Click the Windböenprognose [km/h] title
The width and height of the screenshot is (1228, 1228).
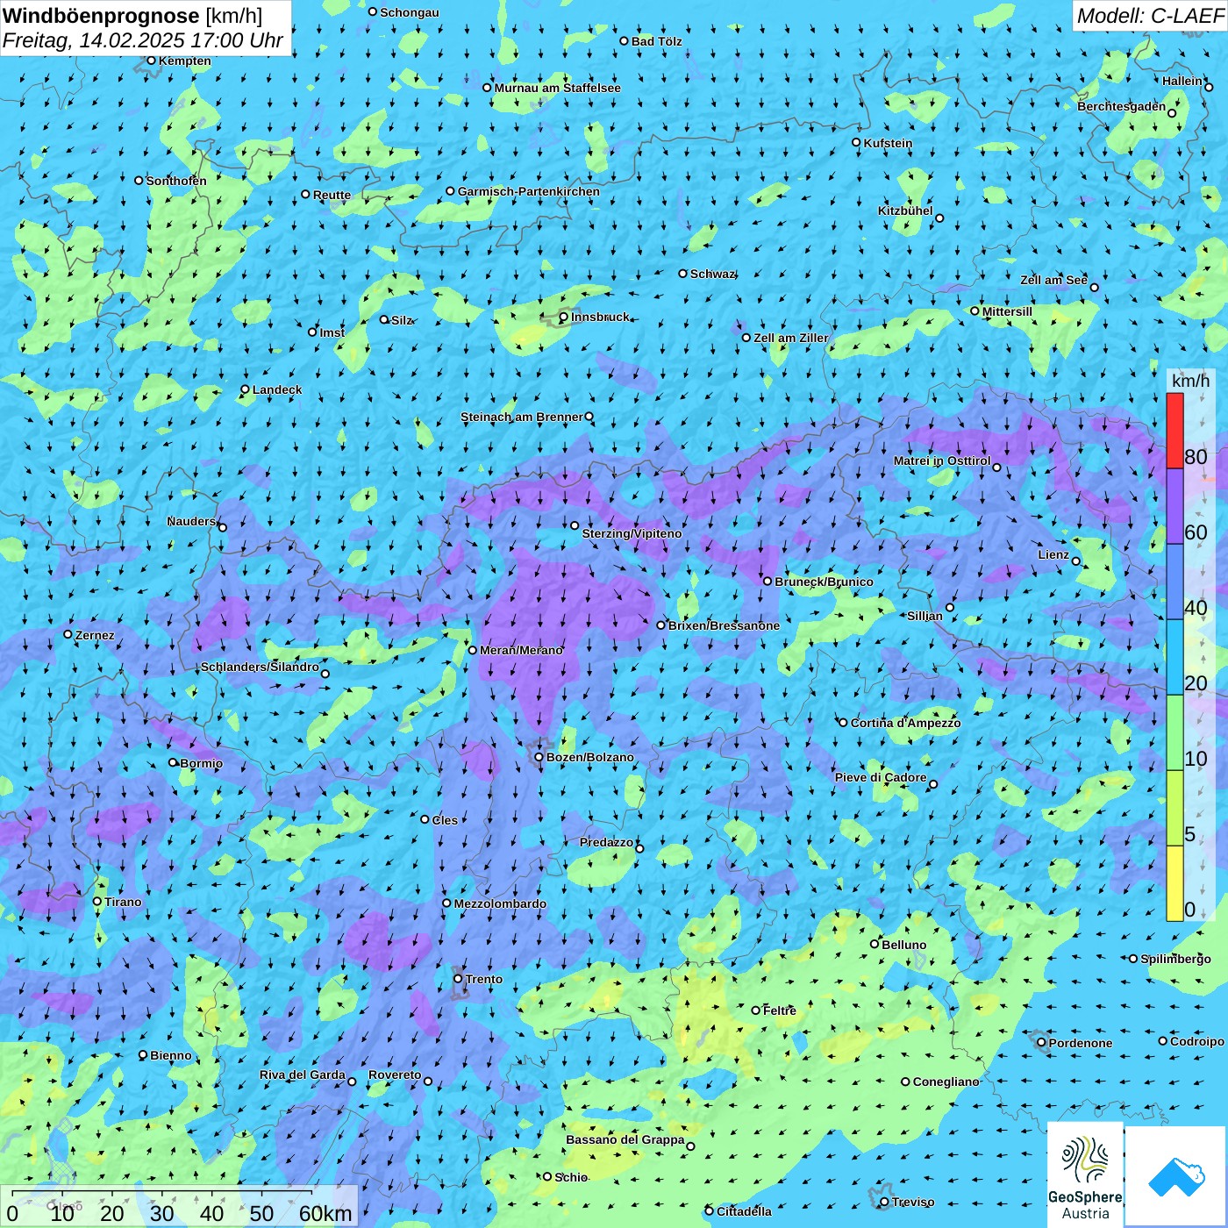132,16
